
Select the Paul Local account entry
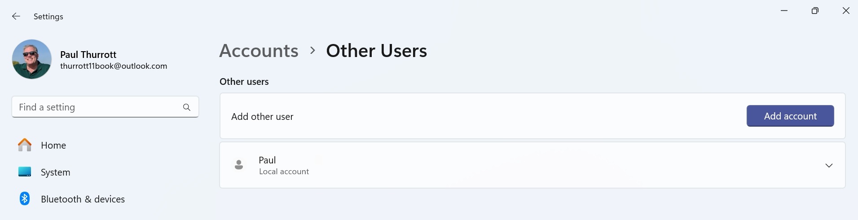click(x=284, y=165)
